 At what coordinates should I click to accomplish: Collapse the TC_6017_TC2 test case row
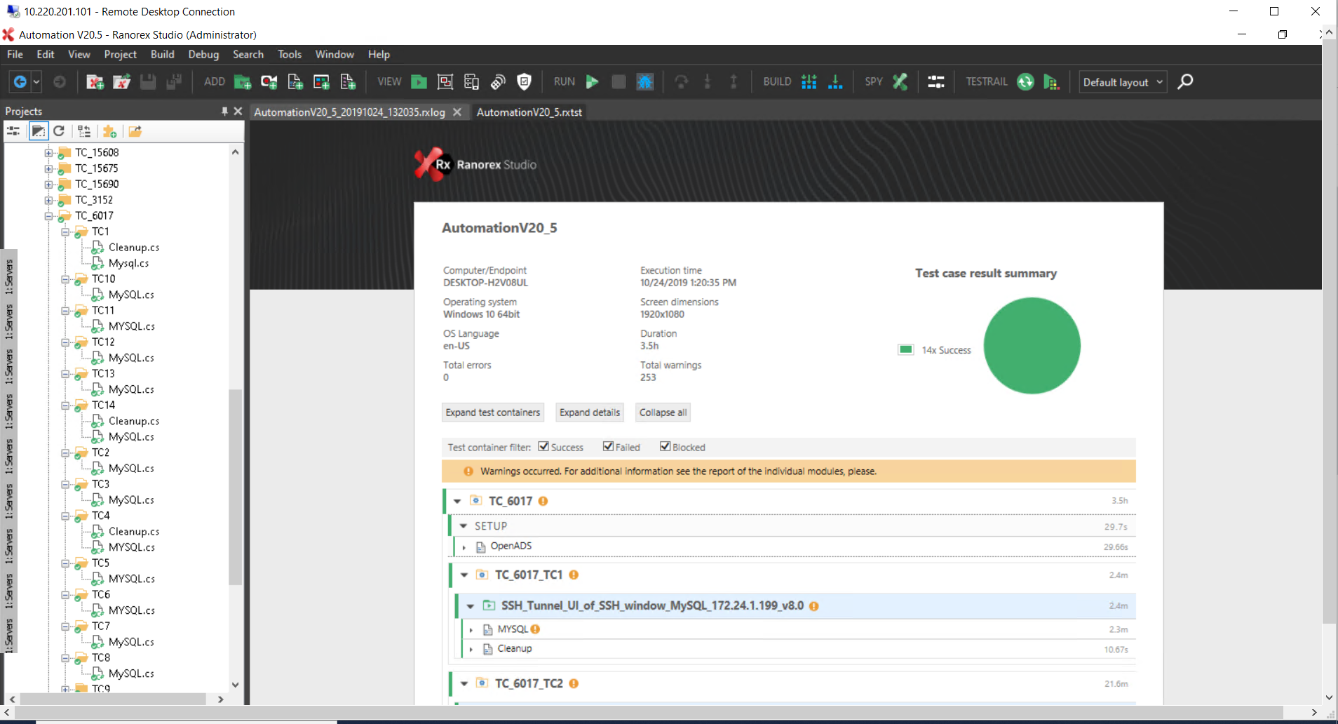[464, 684]
